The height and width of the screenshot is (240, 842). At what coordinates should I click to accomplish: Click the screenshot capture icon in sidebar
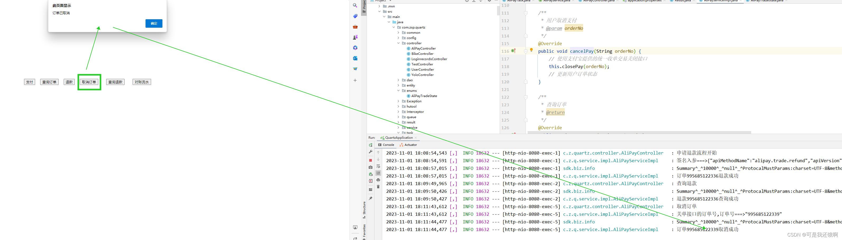point(355,227)
